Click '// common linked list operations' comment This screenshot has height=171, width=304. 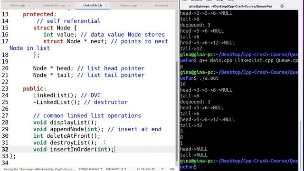pyautogui.click(x=87, y=115)
